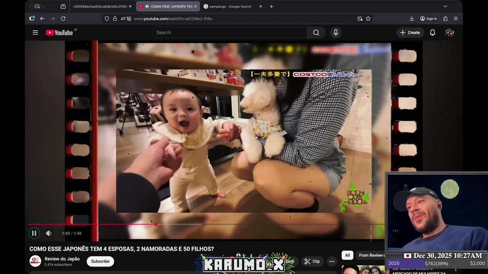Open Review do Japão channel name link
Screen dimensions: 488x274
62,259
